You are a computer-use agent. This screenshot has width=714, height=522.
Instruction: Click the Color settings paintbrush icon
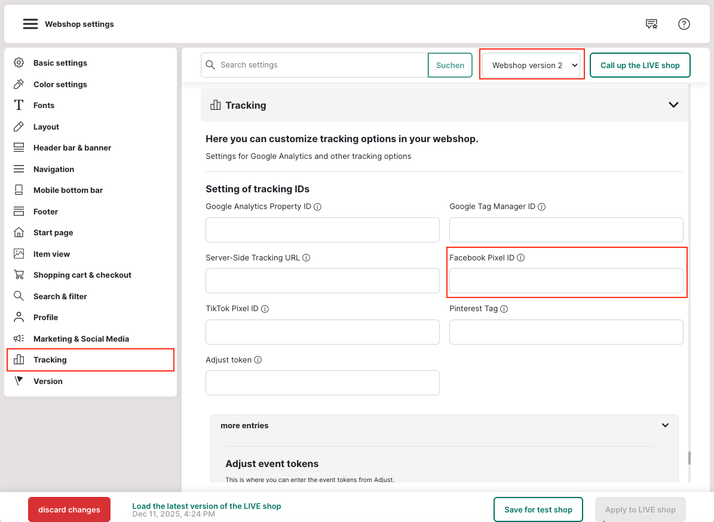coord(19,84)
